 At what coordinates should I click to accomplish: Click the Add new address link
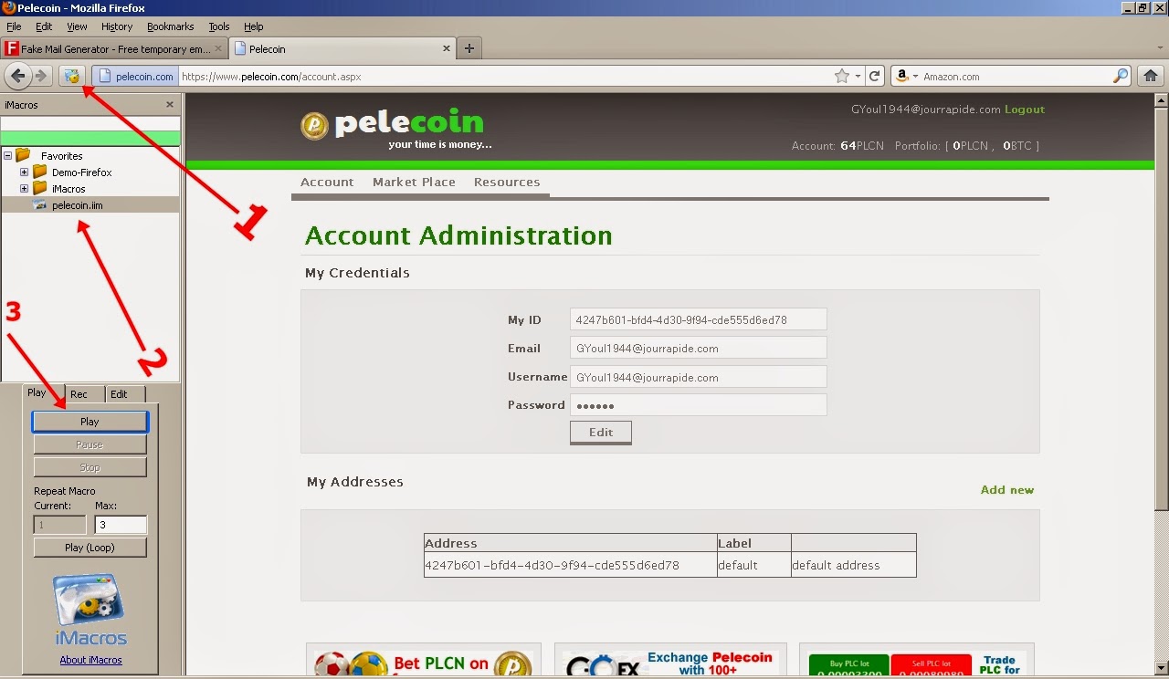pyautogui.click(x=1007, y=490)
